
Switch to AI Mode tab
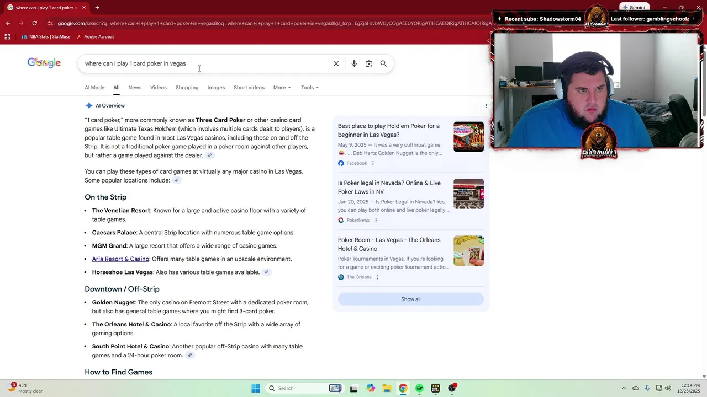click(94, 88)
